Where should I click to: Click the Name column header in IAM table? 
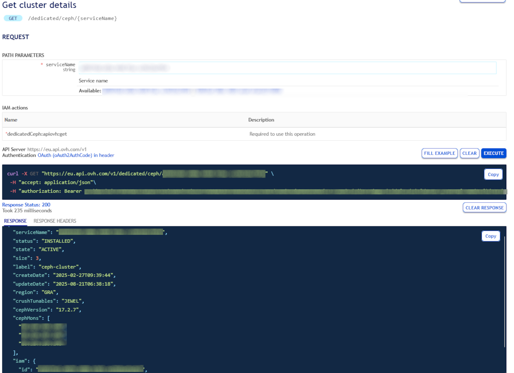pos(11,120)
